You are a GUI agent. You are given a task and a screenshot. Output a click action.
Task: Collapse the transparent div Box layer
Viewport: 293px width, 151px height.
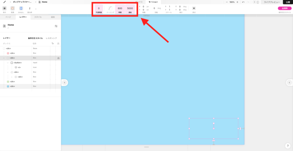pos(8,72)
